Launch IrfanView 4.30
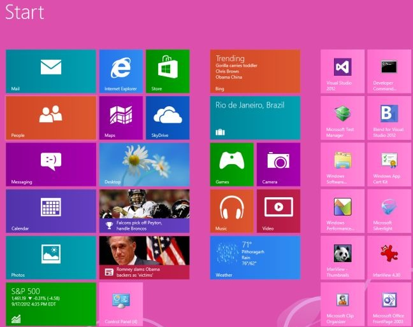The height and width of the screenshot is (327, 413). (x=389, y=258)
